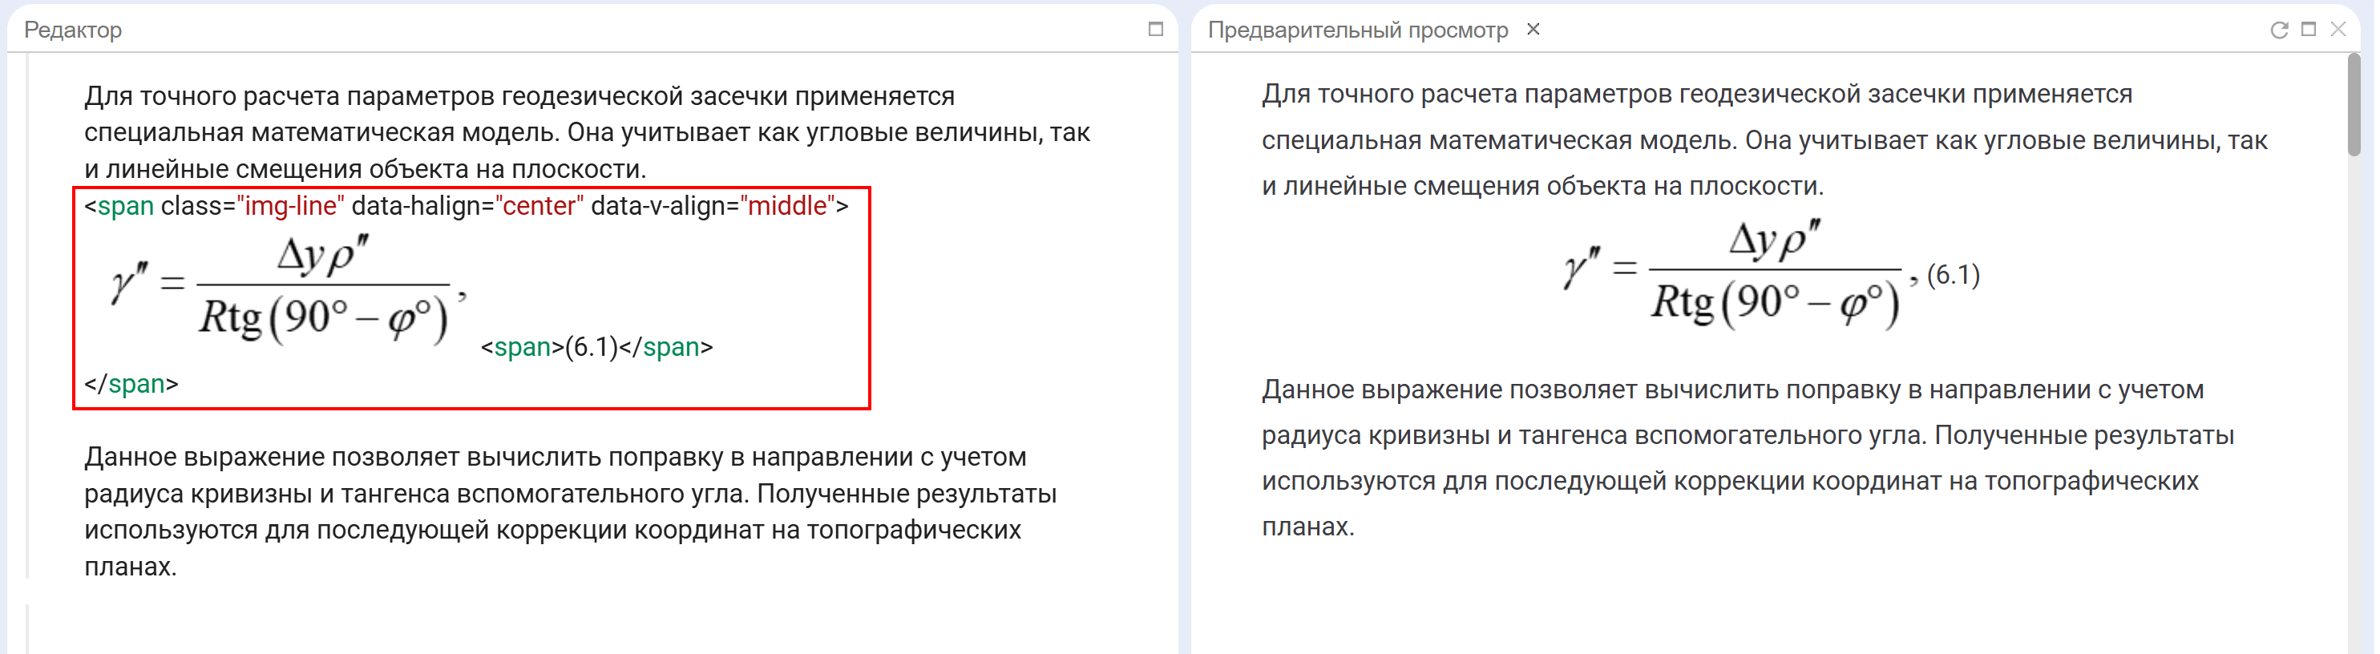Viewport: 2380px width, 654px height.
Task: Maximize the preview panel
Action: 2308,30
